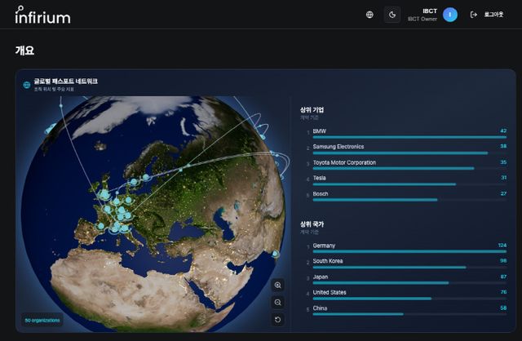This screenshot has width=522, height=341.
Task: Zoom in on the globe map
Action: click(x=278, y=286)
